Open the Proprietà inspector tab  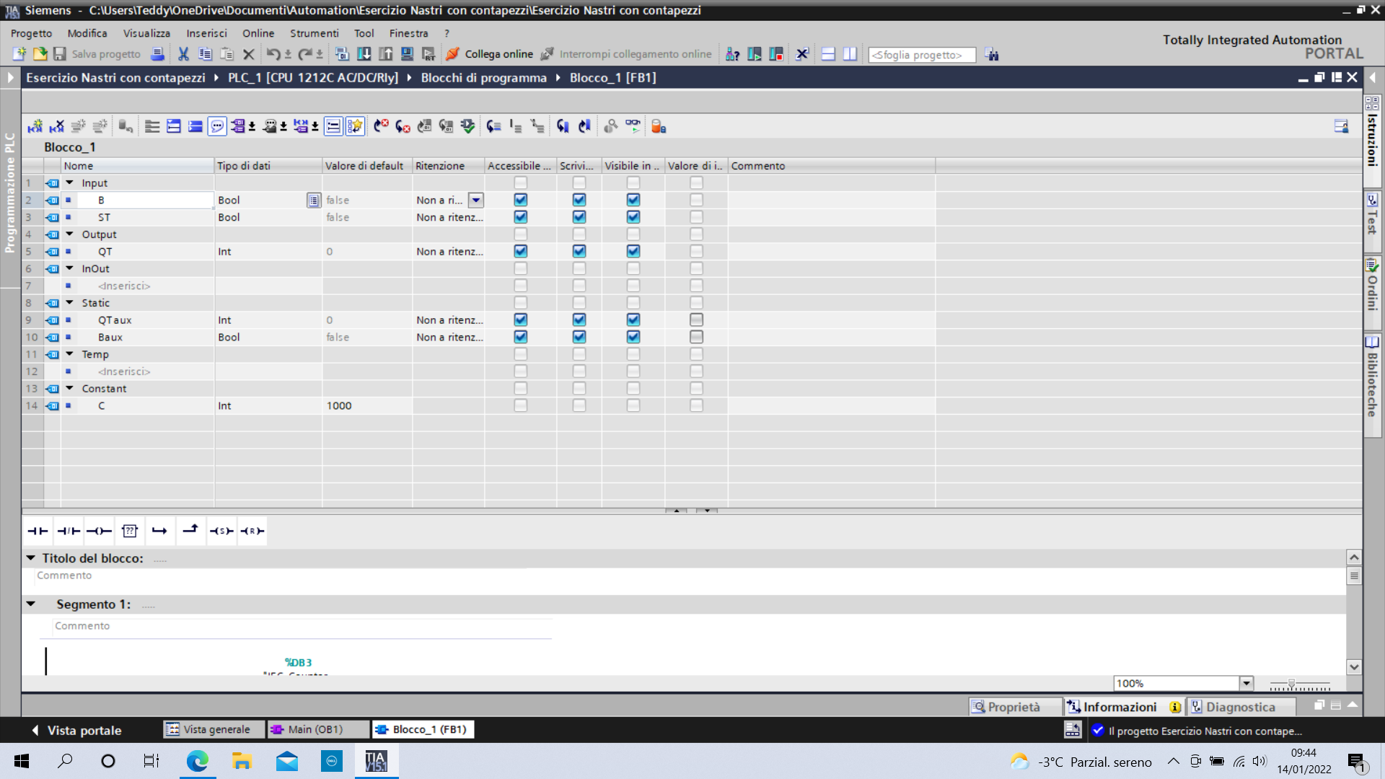1014,707
